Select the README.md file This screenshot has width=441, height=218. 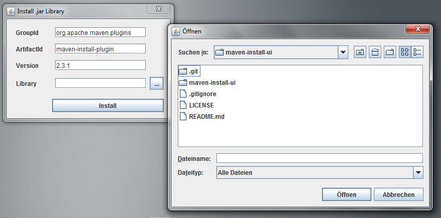coord(202,116)
